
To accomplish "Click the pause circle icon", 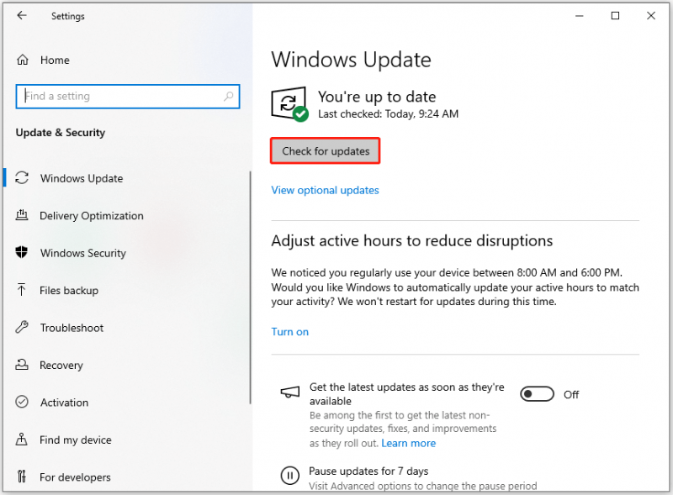I will (x=290, y=476).
